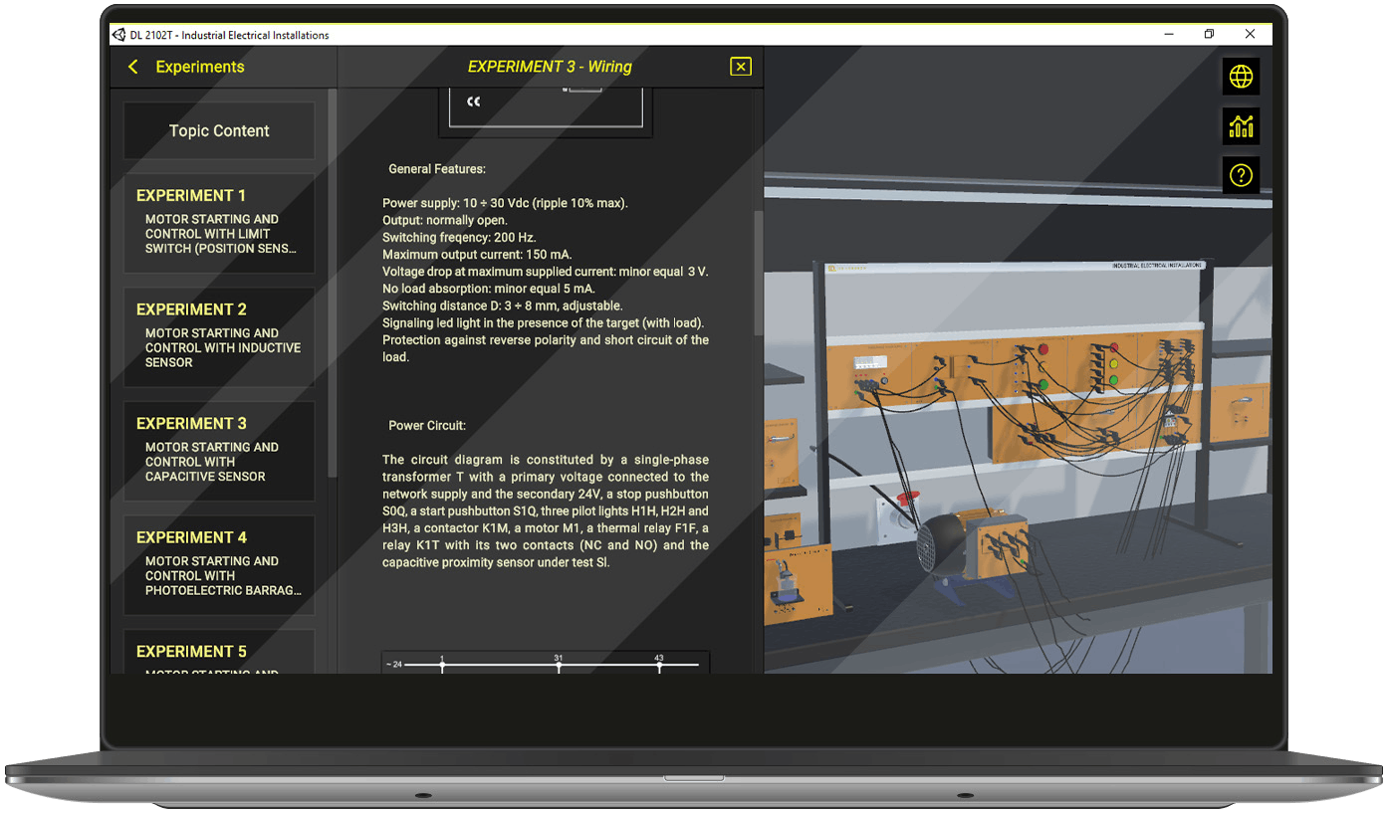The width and height of the screenshot is (1387, 813).
Task: Open the Topic Content section
Action: pos(218,130)
